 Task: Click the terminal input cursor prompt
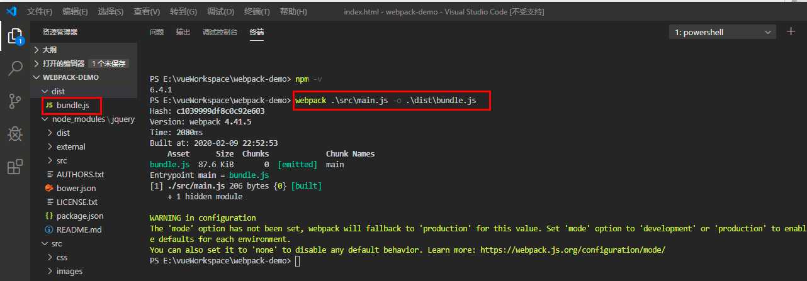[x=298, y=260]
